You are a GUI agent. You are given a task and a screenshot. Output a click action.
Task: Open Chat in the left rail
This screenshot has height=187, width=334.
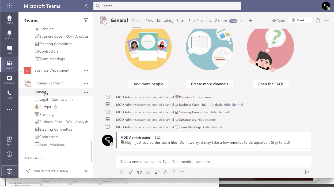9,49
